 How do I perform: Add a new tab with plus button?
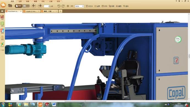(60, 11)
